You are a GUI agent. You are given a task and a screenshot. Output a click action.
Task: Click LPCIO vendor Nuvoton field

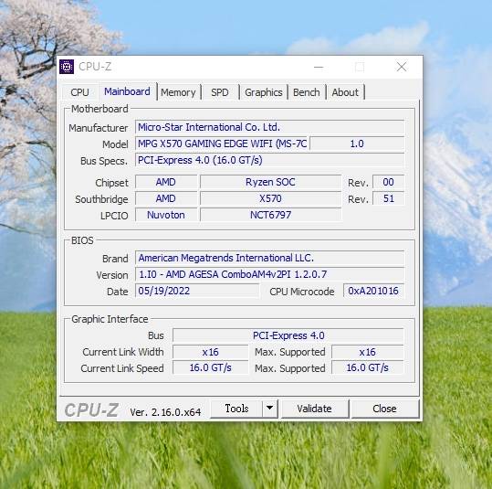click(x=166, y=215)
